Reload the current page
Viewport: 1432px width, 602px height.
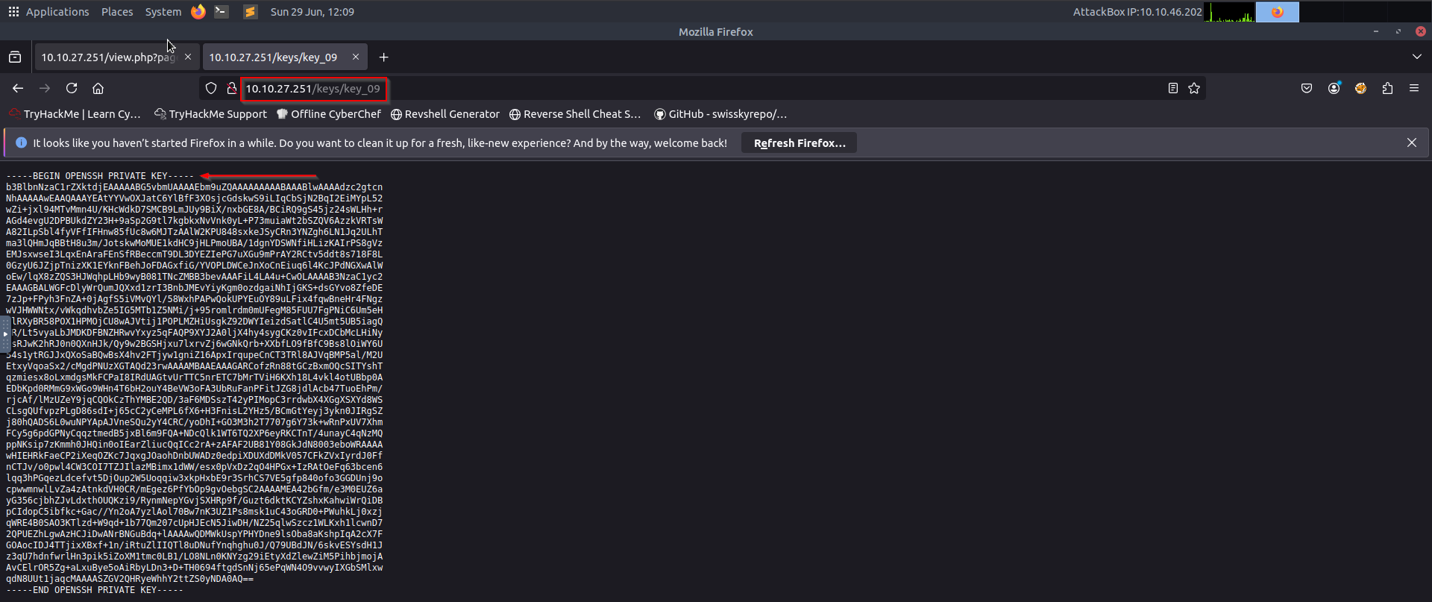coord(72,88)
